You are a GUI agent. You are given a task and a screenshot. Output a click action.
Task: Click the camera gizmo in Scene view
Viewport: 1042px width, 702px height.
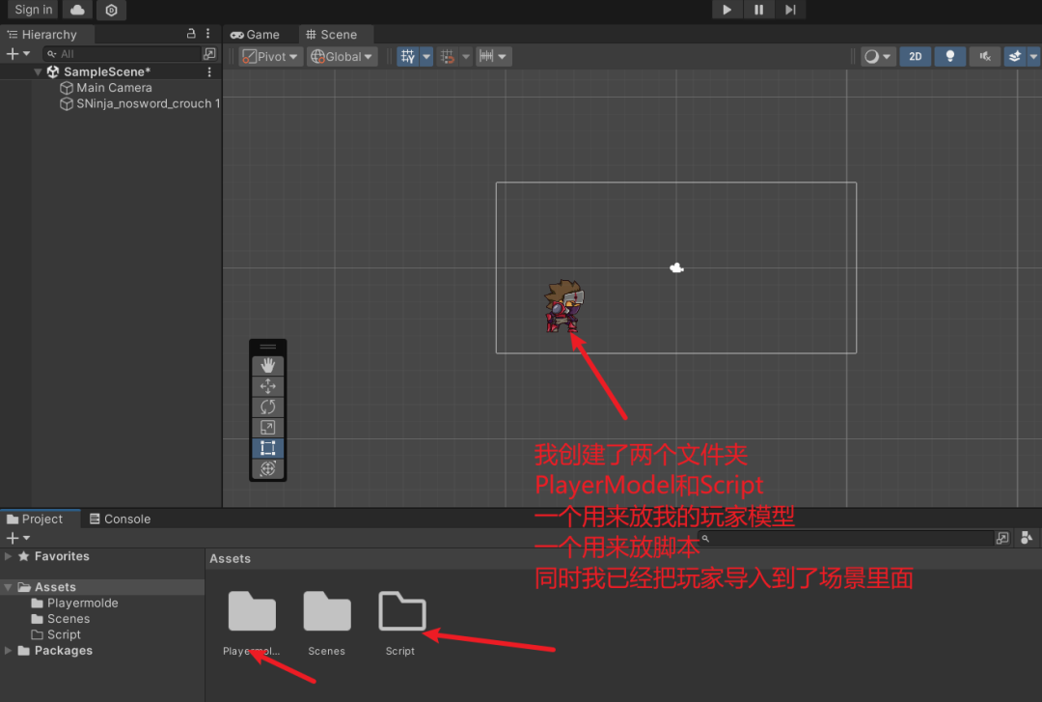coord(676,267)
